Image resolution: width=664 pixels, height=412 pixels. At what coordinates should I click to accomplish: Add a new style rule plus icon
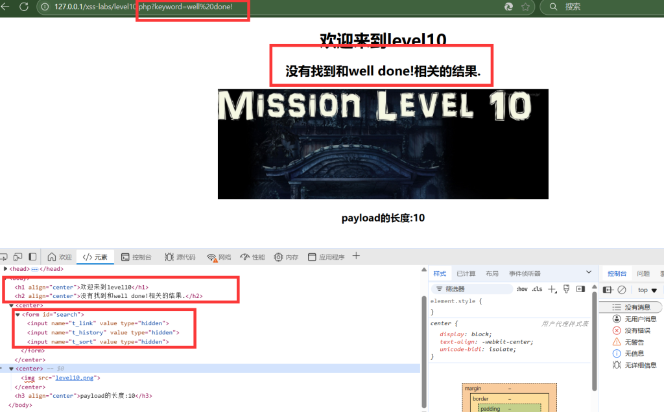(x=552, y=289)
